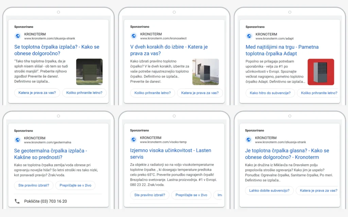Tap the phone icon beside Pokličite (03) 703 16 20
The image size is (348, 217).
tap(17, 201)
